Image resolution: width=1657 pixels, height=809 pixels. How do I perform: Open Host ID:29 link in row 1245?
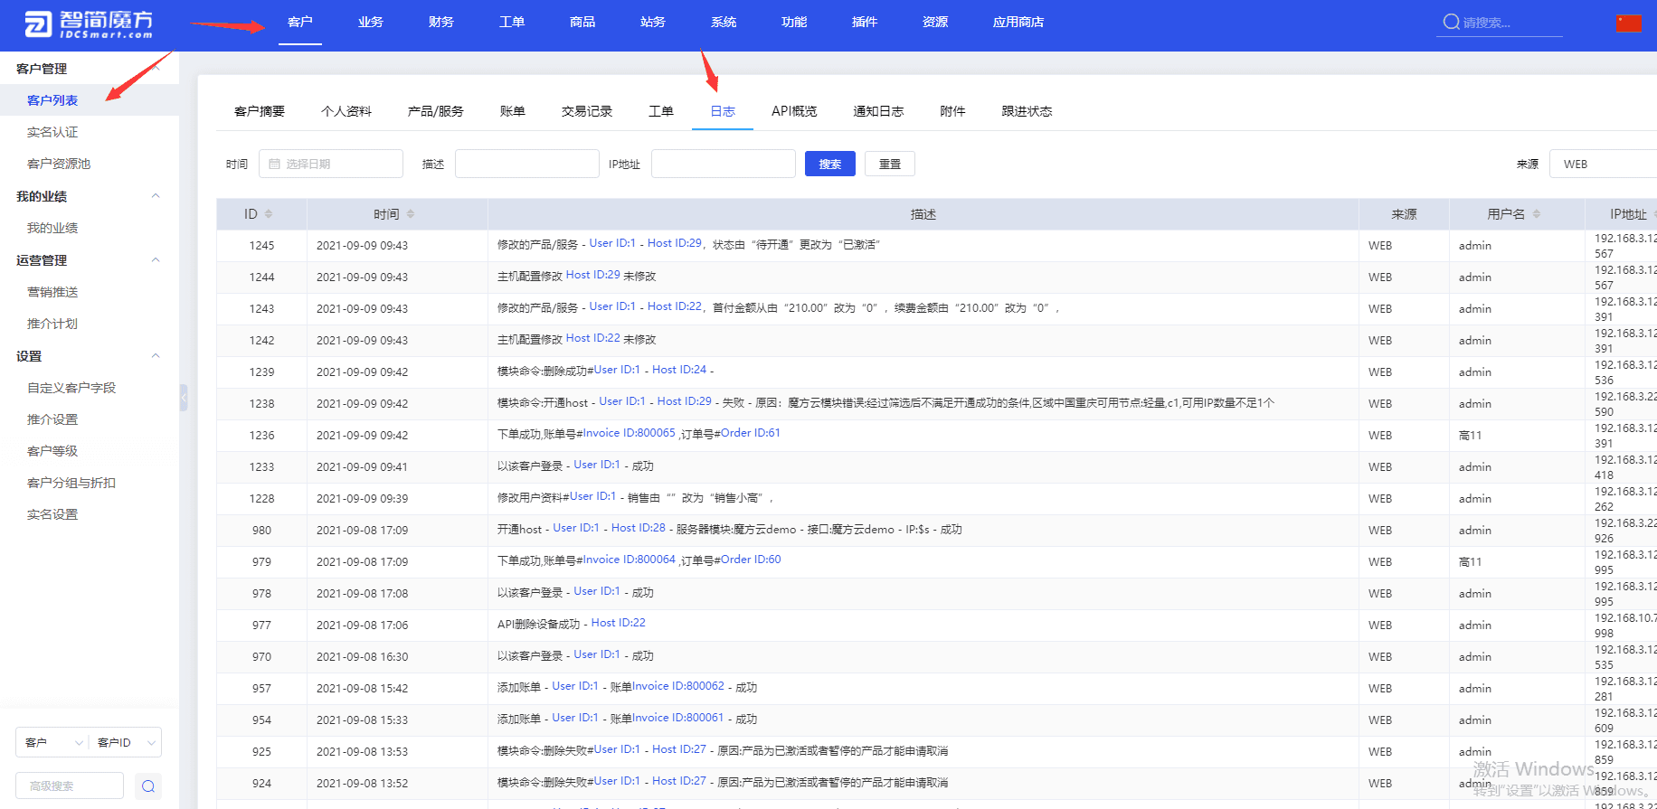point(675,243)
